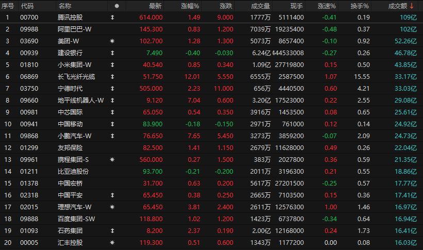
Task: Click the 最新 price column header
Action: 155,6
